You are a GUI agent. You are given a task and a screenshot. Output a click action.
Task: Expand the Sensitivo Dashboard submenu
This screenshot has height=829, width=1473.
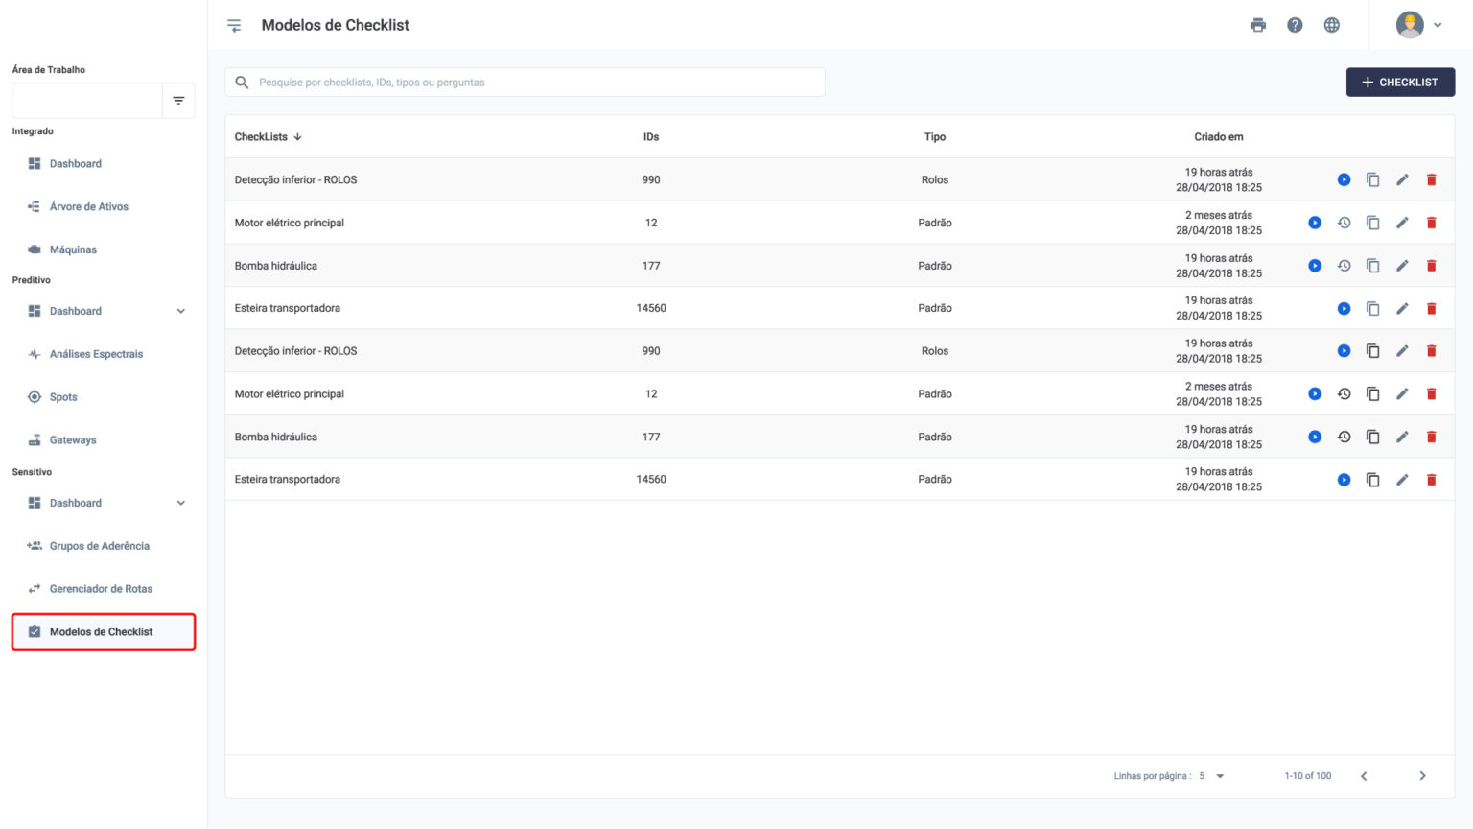(180, 503)
